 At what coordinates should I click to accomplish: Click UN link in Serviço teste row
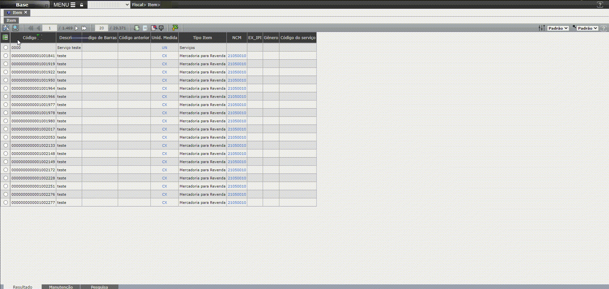click(165, 48)
